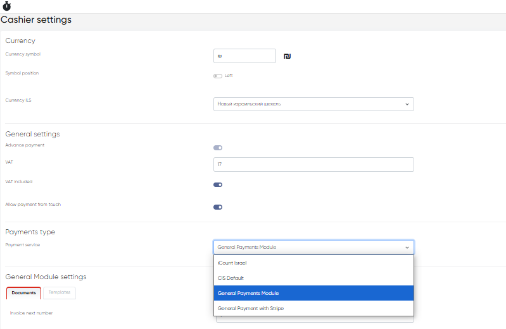Click the stopwatch icon at top left

pyautogui.click(x=6, y=6)
